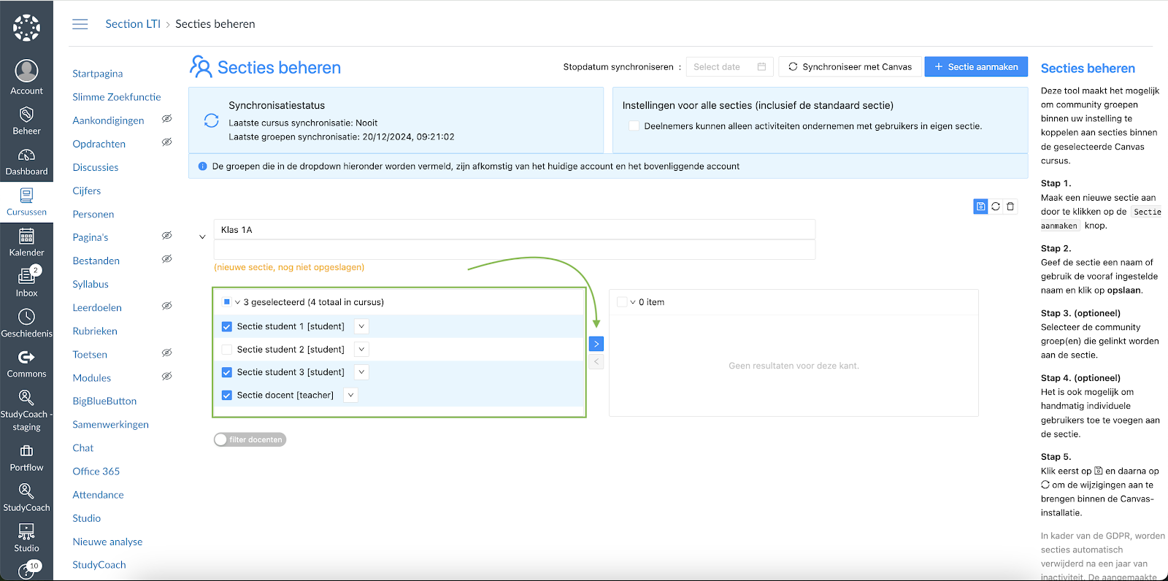The image size is (1168, 581).
Task: Click the Synchronisatiestatus refresh icon
Action: click(211, 120)
